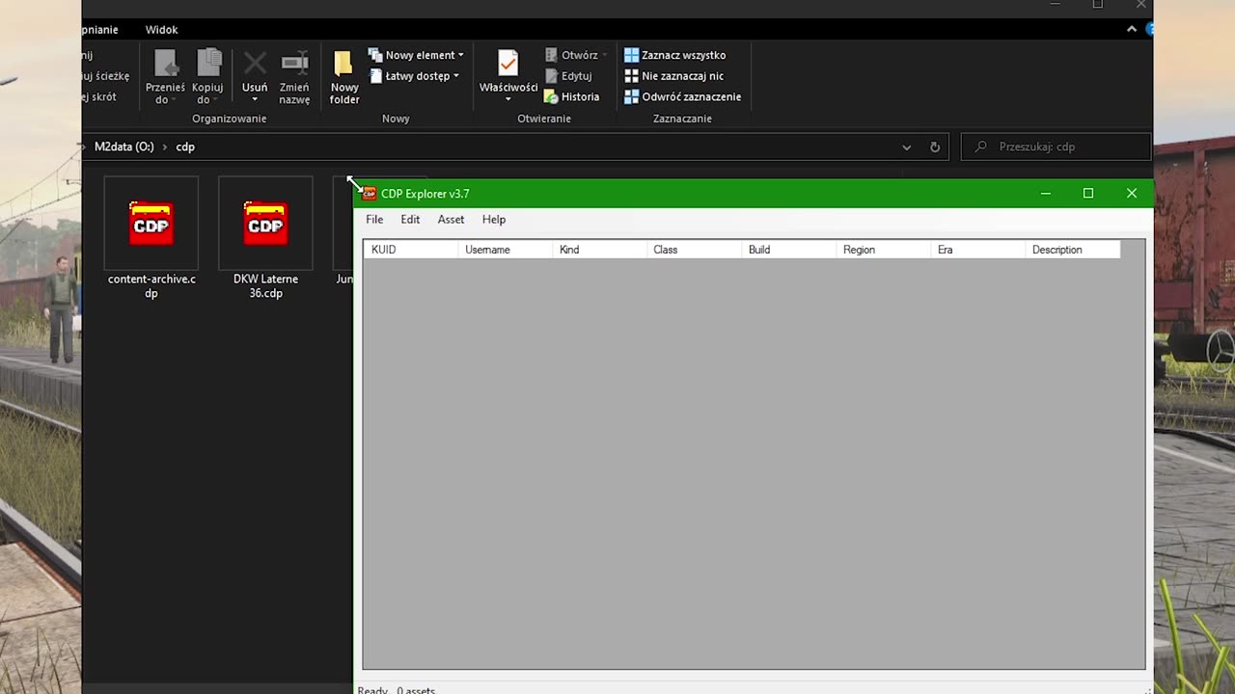Click Historia in the ribbon
Screen dimensions: 1235x694
coord(571,97)
